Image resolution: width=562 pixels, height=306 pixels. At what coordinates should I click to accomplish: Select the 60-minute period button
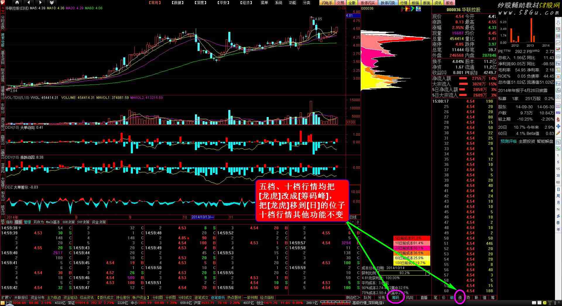(x=558, y=182)
